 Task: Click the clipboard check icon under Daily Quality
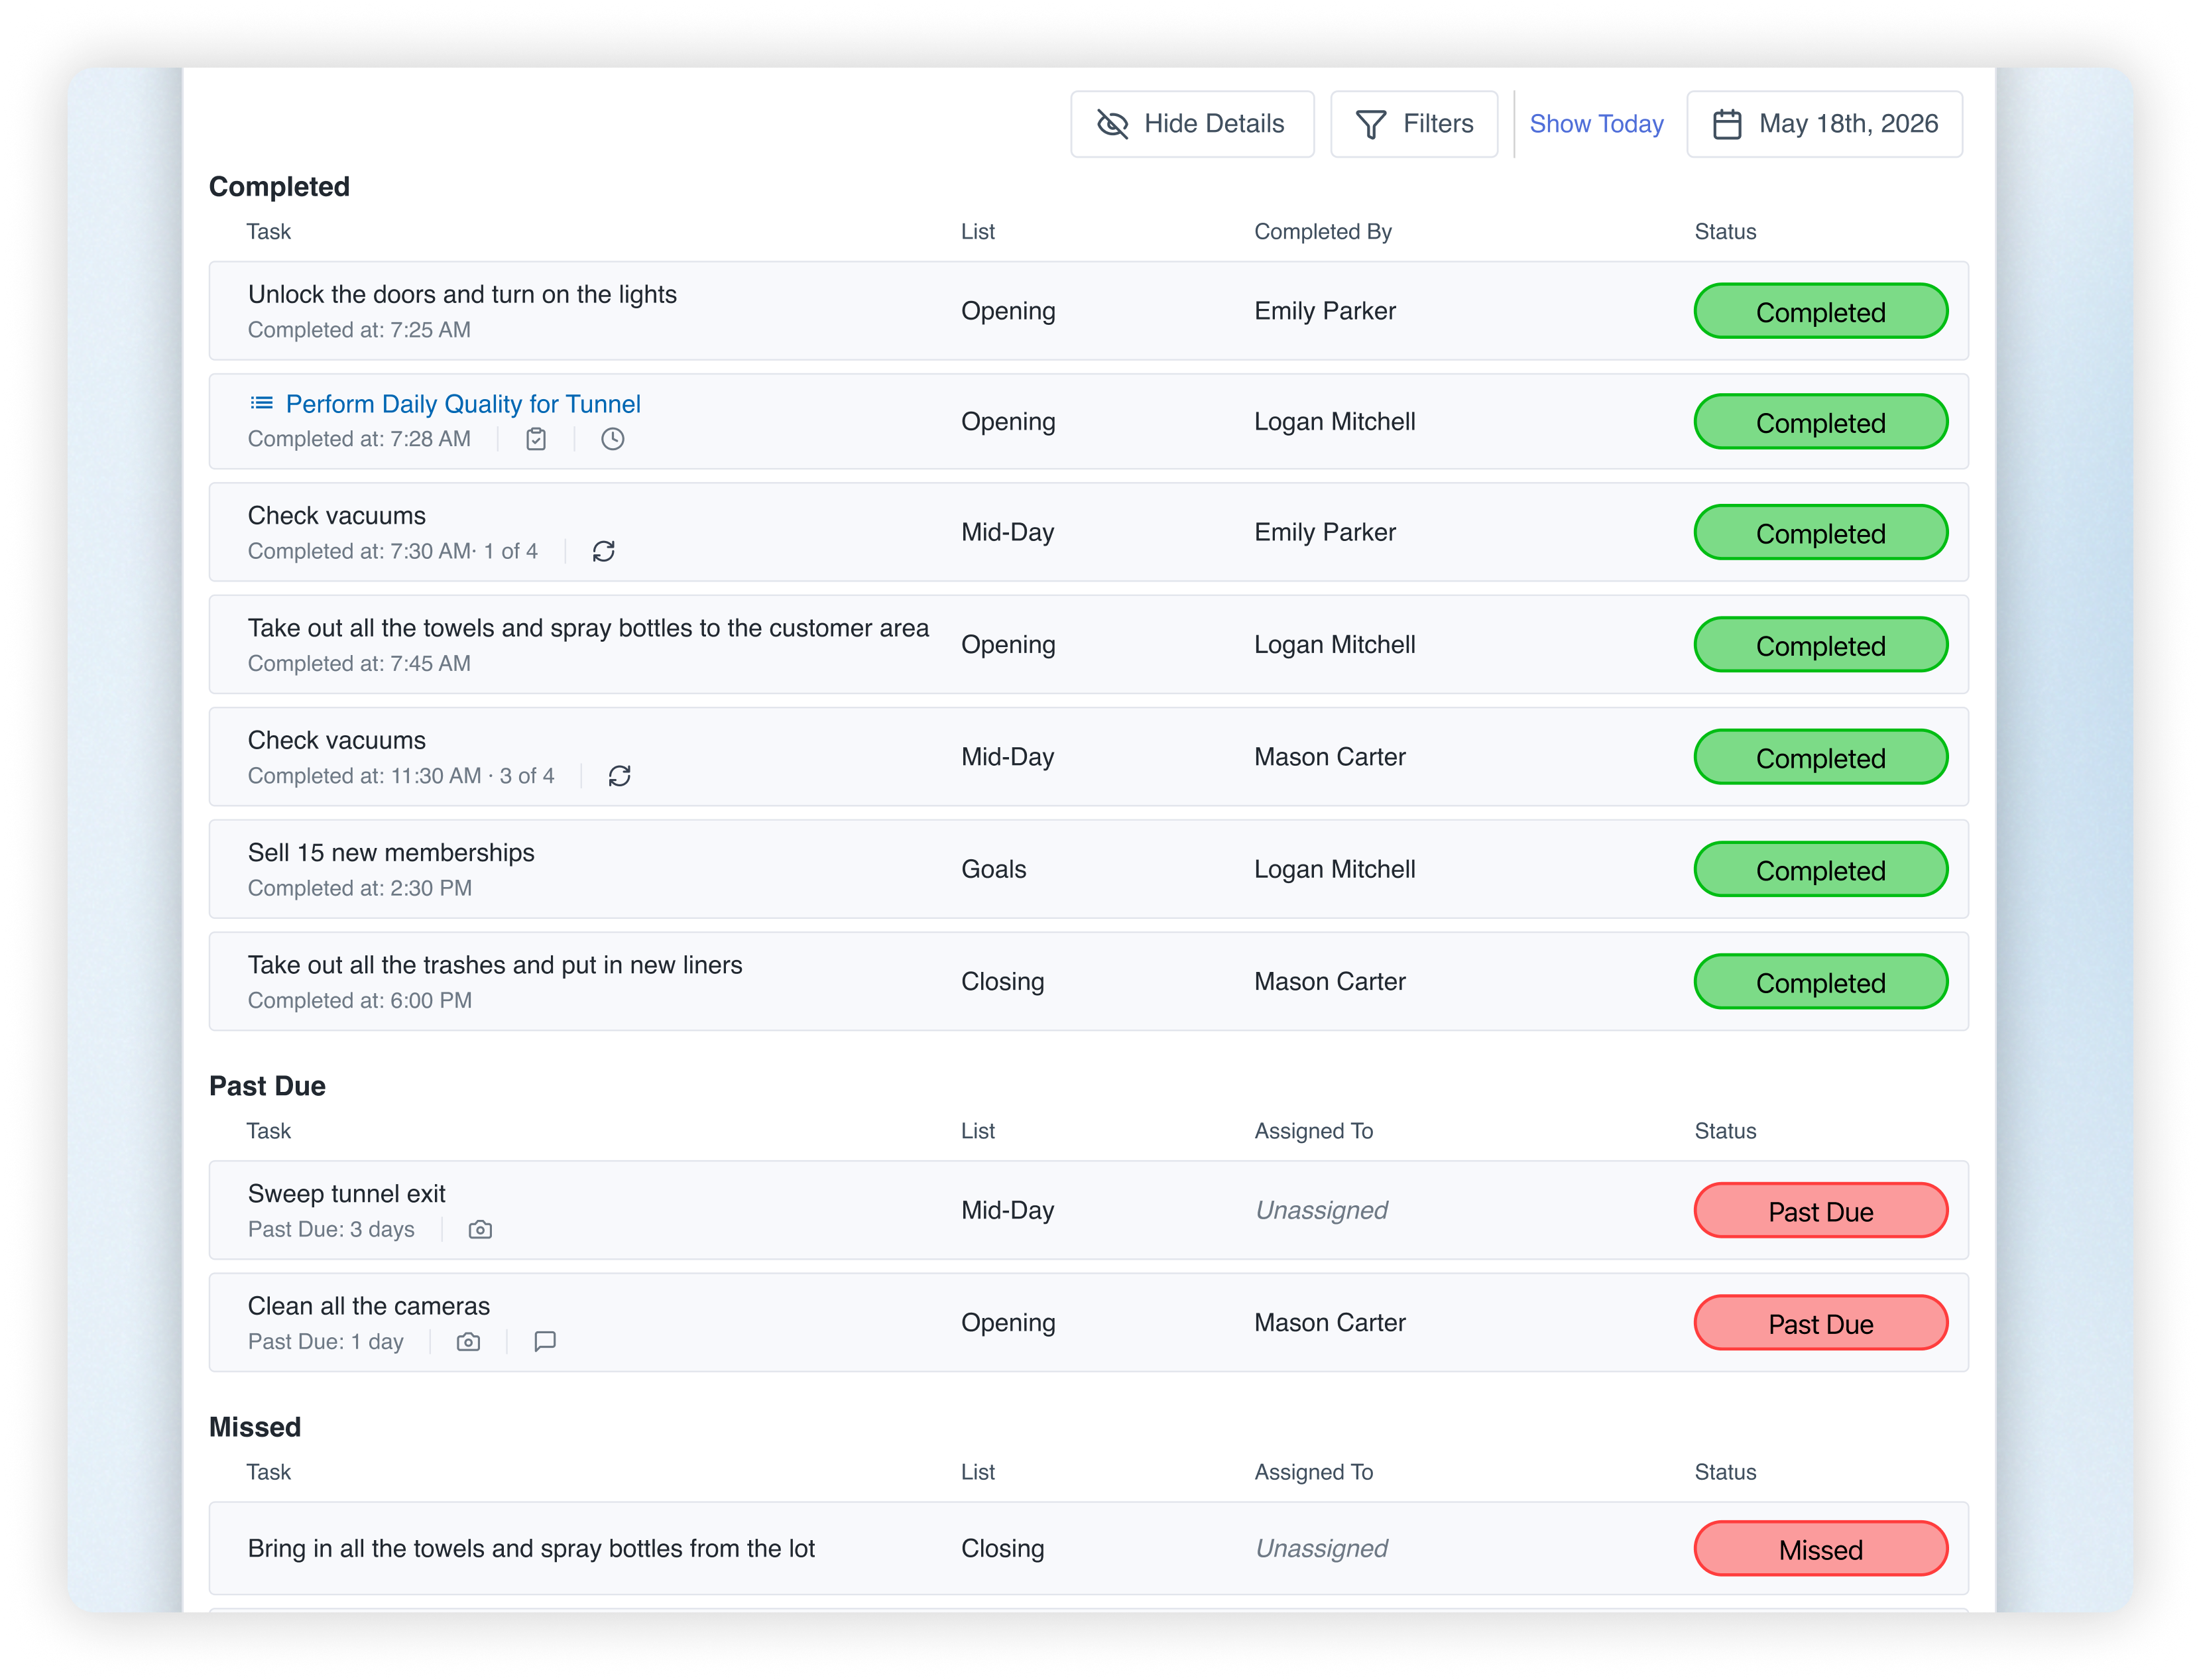click(x=536, y=439)
